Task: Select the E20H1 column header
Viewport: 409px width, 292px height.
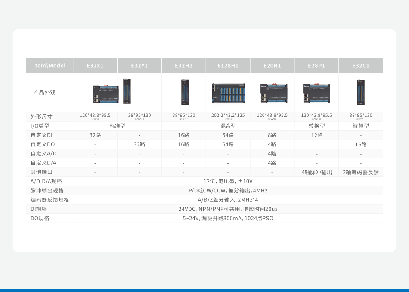Action: (273, 66)
